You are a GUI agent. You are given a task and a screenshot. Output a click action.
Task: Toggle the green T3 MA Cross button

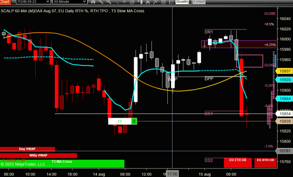tap(62, 163)
